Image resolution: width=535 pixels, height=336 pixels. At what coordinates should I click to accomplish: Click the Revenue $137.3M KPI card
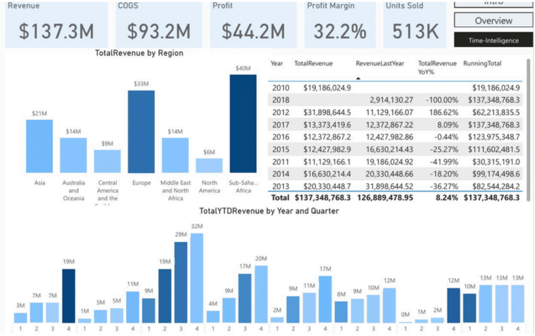pyautogui.click(x=56, y=25)
